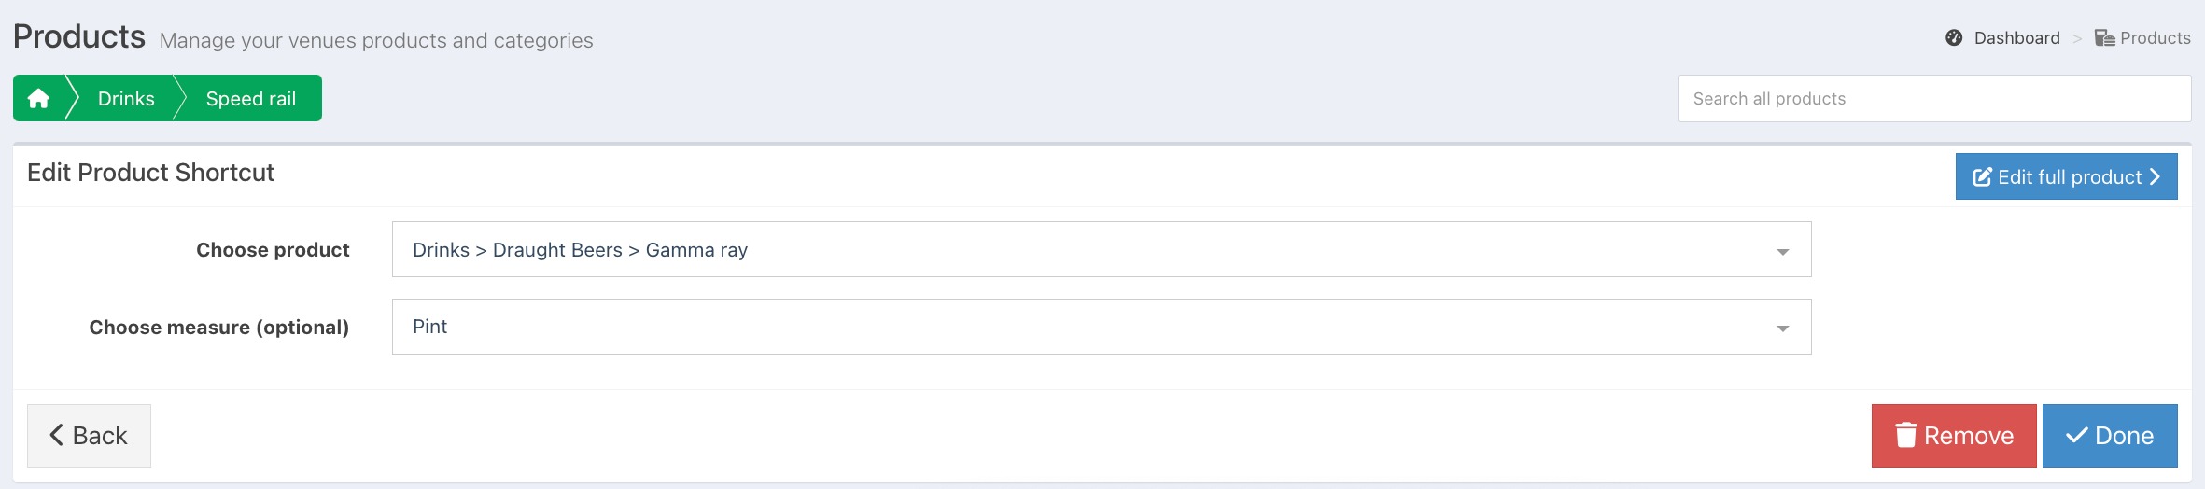Viewport: 2205px width, 489px height.
Task: Focus the Search all products field
Action: tap(1934, 98)
